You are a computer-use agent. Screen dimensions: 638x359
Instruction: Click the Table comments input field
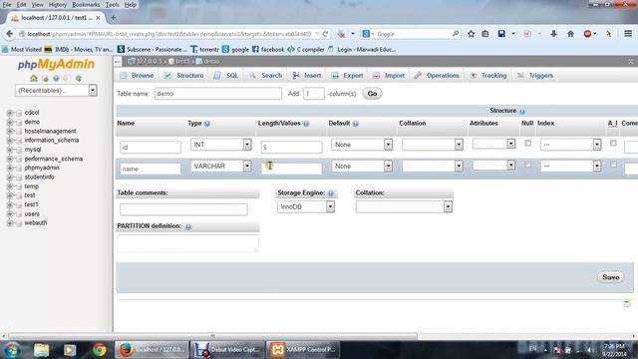click(x=183, y=209)
